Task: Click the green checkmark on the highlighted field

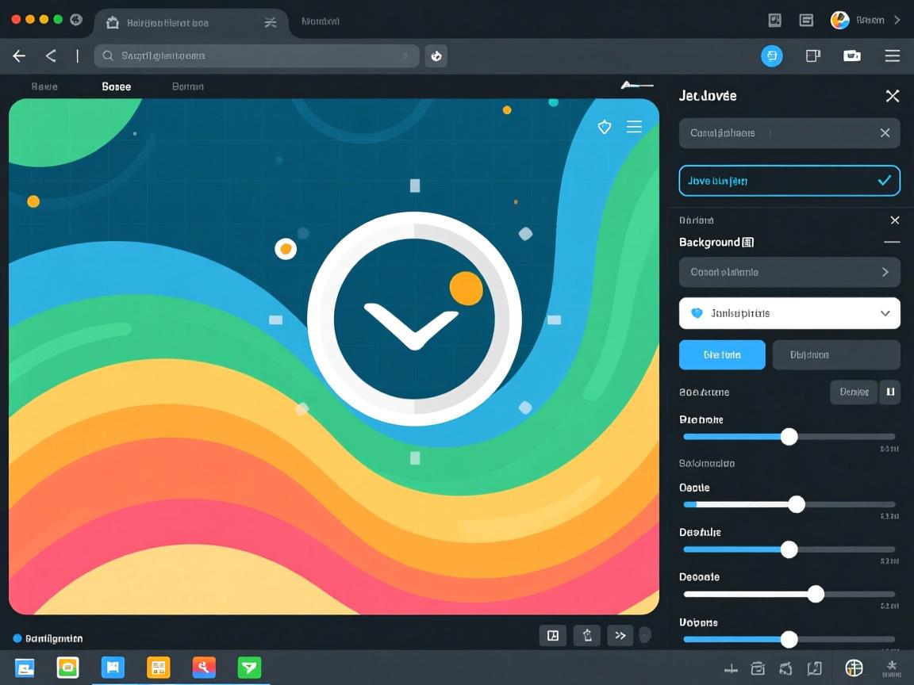Action: click(884, 180)
